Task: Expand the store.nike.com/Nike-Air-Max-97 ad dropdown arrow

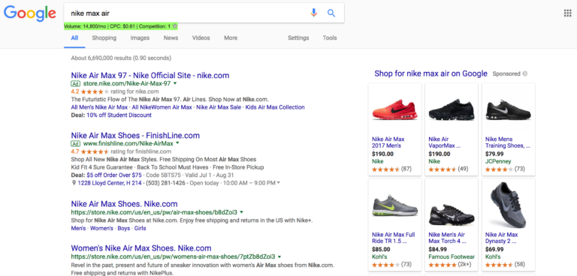Action: [175, 83]
